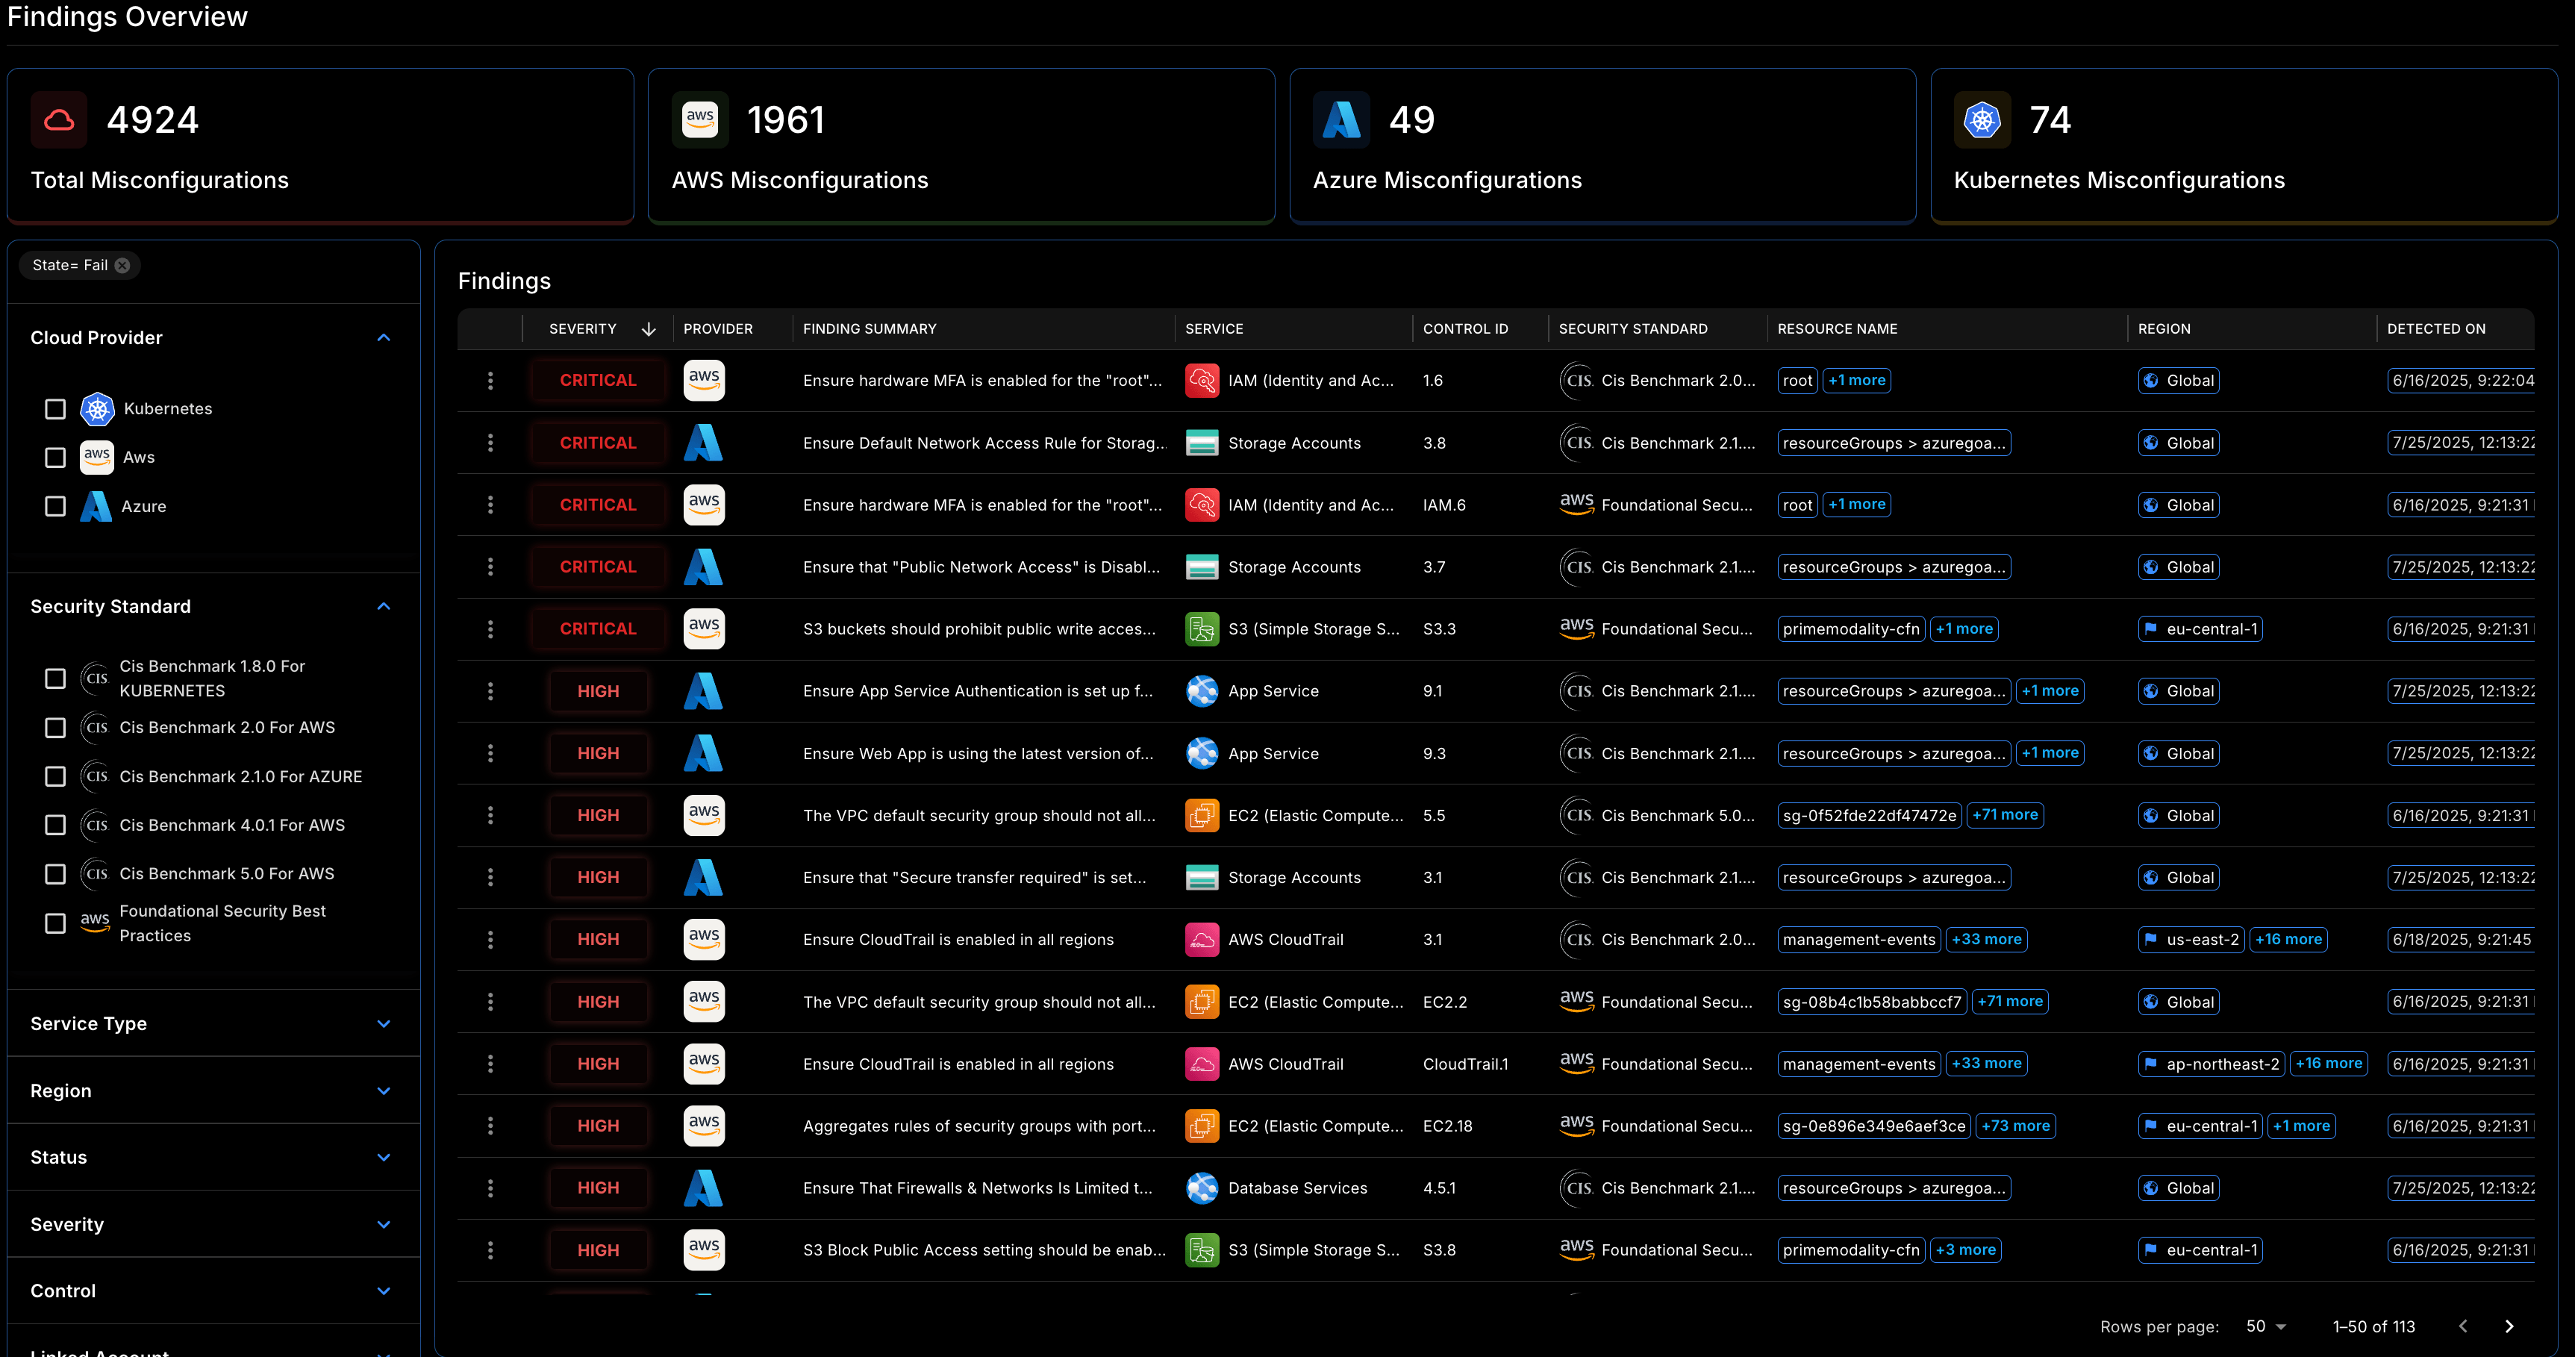Enable the Azure cloud provider filter
This screenshot has height=1357, width=2575.
pyautogui.click(x=56, y=506)
